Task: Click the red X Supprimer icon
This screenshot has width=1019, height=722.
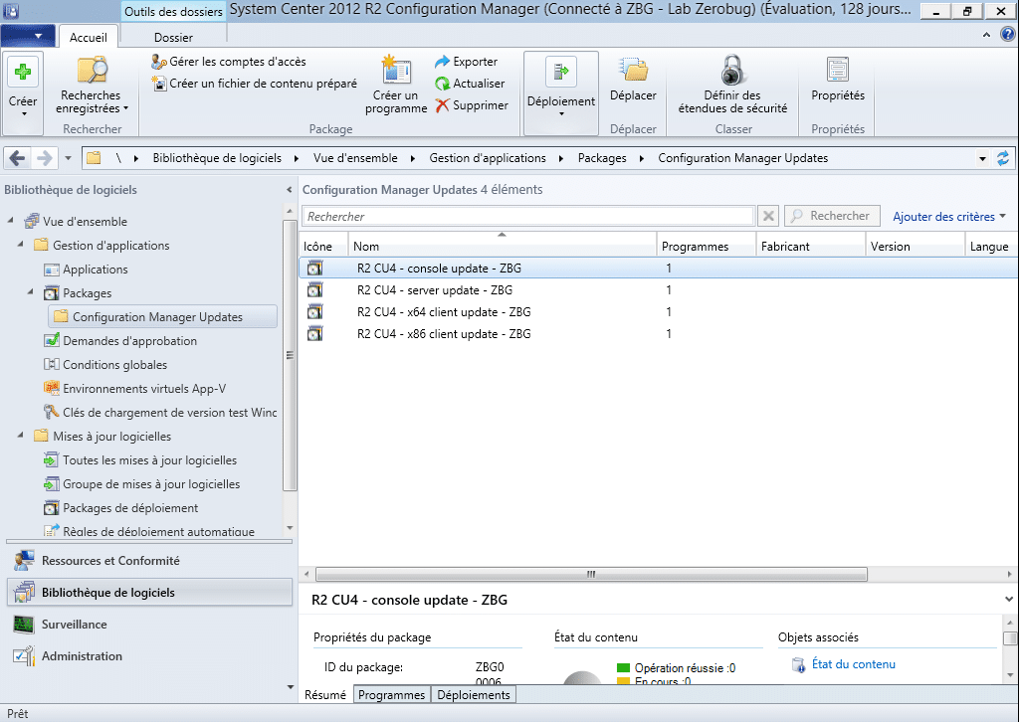Action: click(x=443, y=105)
